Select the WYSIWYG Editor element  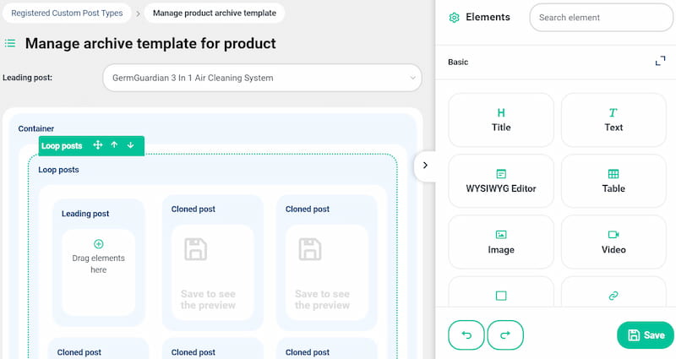pos(501,182)
